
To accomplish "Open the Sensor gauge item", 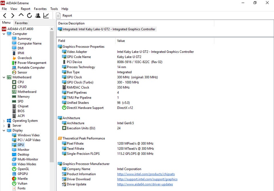I will click(20, 72).
